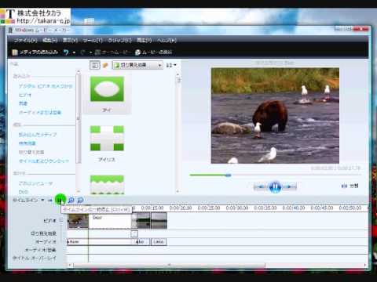Open the 切り替え効果 collection dropdown

tap(137, 65)
